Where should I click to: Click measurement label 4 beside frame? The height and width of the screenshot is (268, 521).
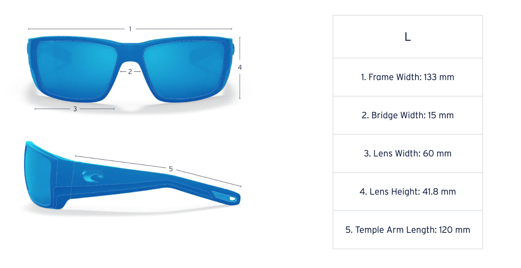[x=240, y=67]
